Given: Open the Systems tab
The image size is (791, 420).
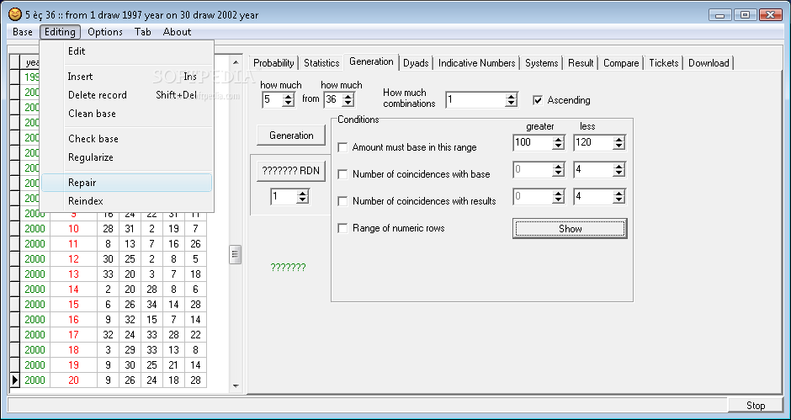Looking at the screenshot, I should pyautogui.click(x=541, y=63).
